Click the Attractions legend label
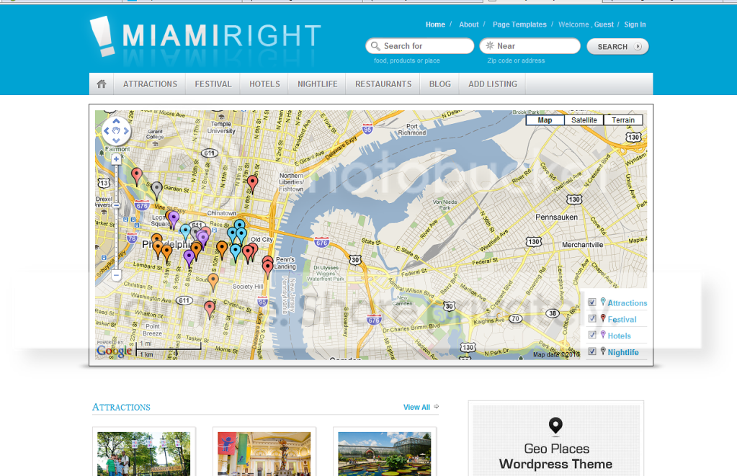Screen dimensions: 737x476 (627, 303)
